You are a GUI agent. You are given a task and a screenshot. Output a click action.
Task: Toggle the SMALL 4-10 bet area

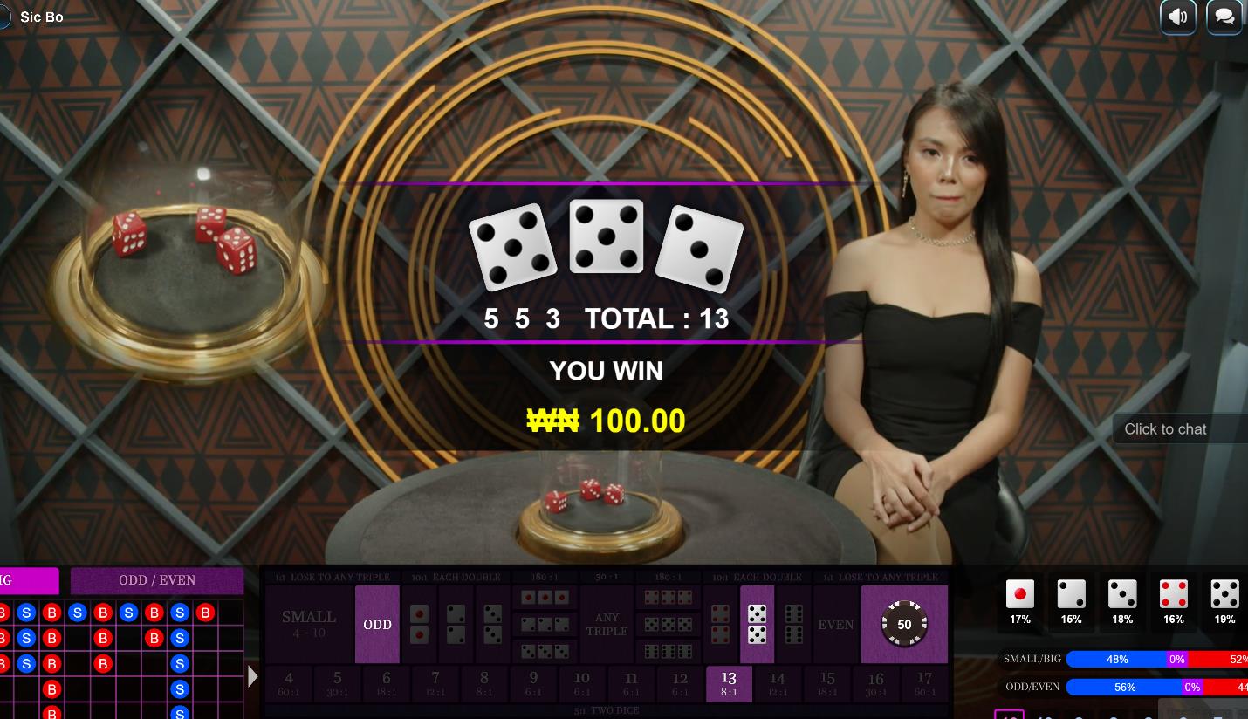click(x=309, y=624)
